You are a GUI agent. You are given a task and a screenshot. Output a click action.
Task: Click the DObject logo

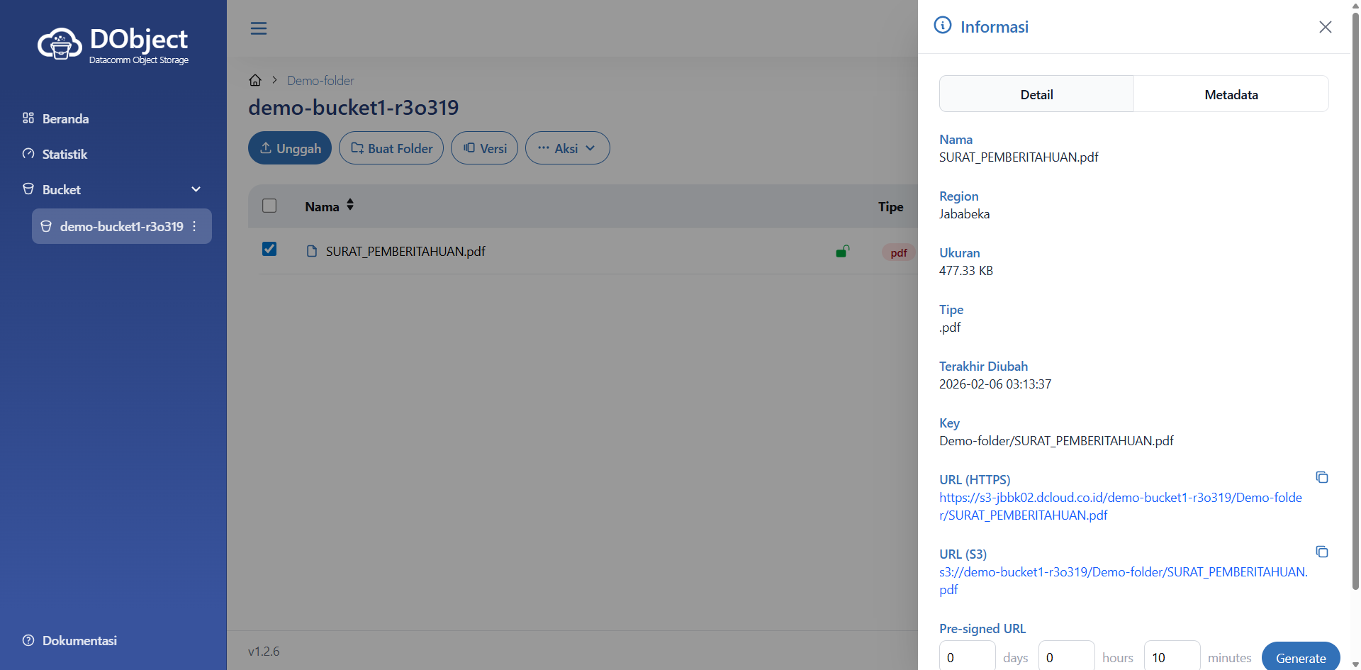113,45
